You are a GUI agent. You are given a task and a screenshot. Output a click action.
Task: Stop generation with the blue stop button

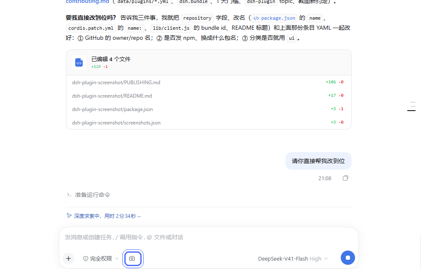tap(348, 258)
